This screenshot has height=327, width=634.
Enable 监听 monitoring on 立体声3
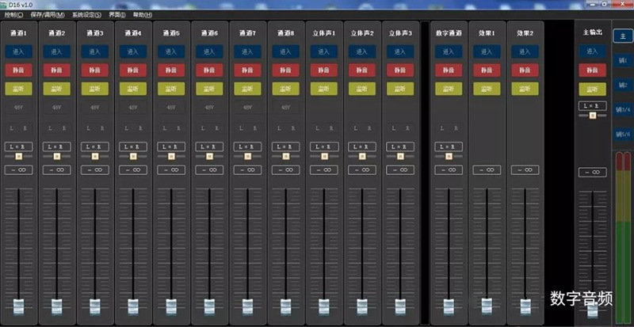pyautogui.click(x=400, y=89)
